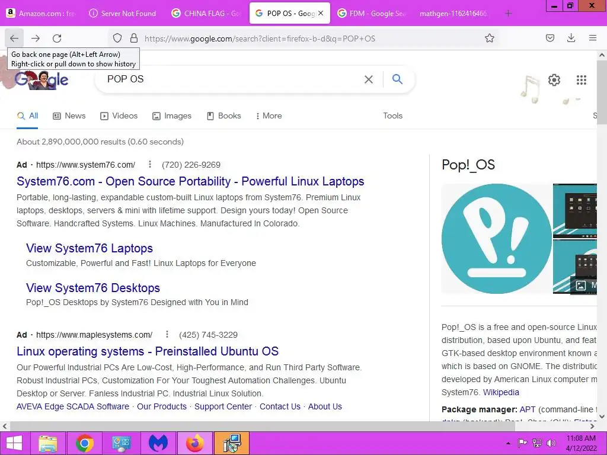Select the Videos results tab
The image size is (607, 455).
(119, 116)
